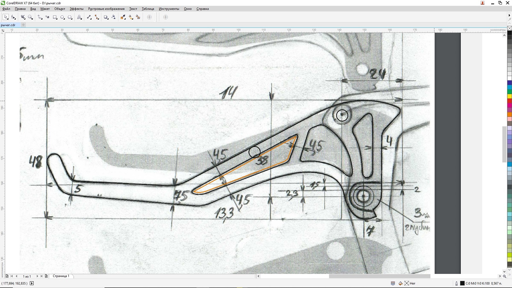
Task: Open the Эффекты menu
Action: click(x=76, y=9)
